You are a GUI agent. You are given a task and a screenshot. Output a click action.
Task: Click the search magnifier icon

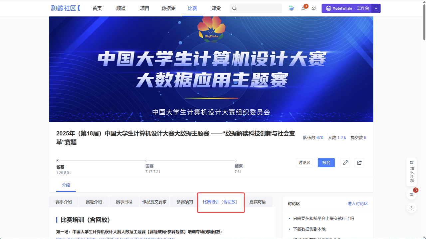point(234,8)
